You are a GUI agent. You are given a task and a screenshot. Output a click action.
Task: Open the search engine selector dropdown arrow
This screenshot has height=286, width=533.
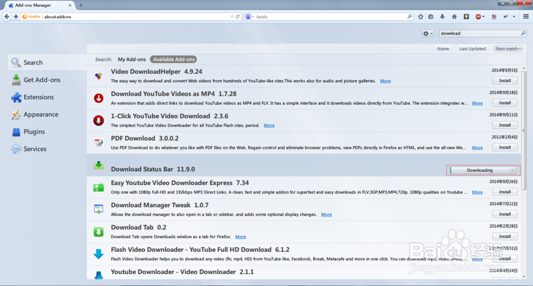pyautogui.click(x=253, y=16)
